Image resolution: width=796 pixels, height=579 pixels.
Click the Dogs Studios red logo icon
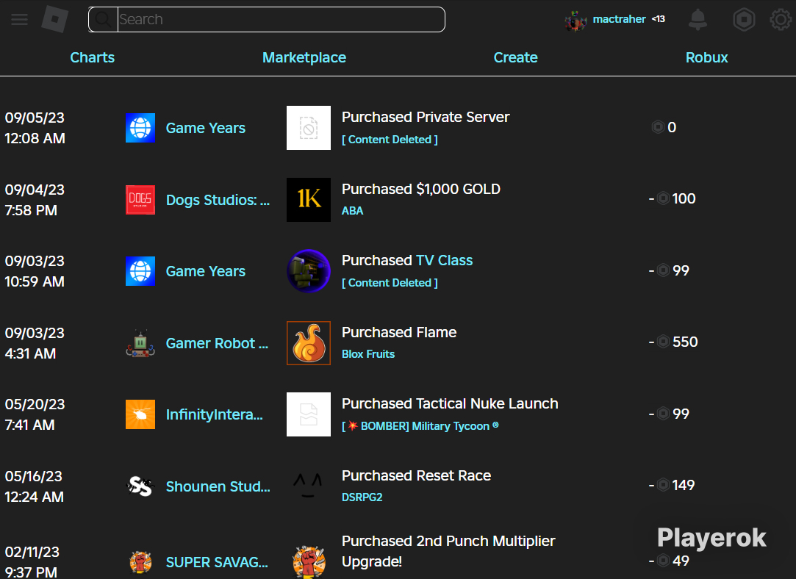(140, 200)
